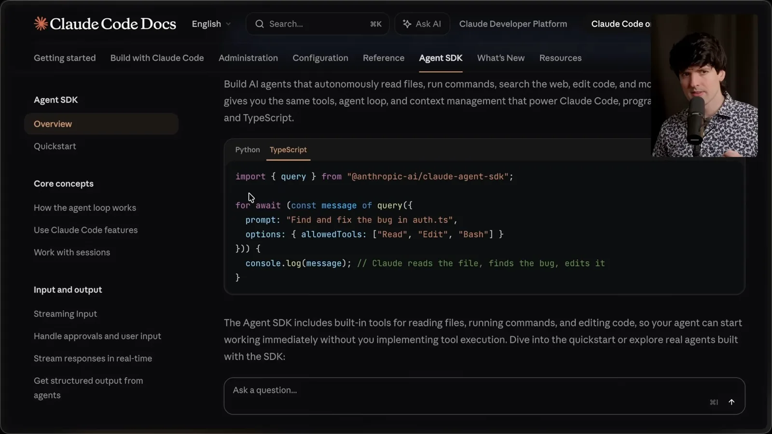Open Streaming Input page

coord(65,314)
